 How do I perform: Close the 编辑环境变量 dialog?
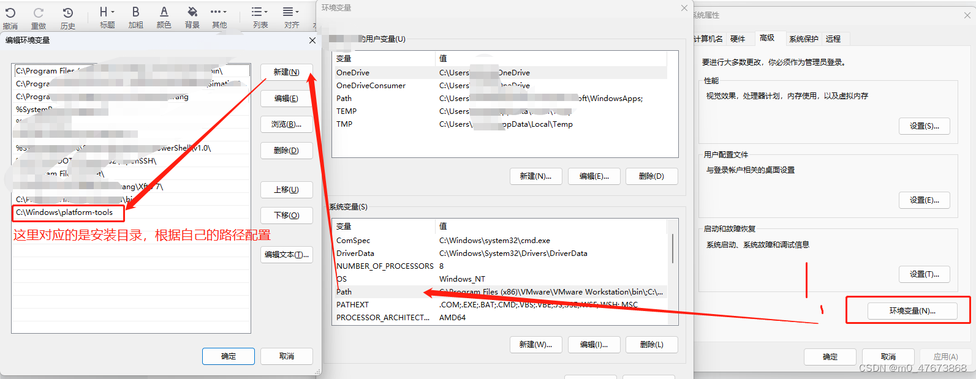[312, 40]
